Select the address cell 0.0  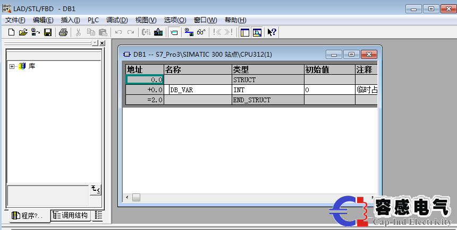tap(145, 79)
